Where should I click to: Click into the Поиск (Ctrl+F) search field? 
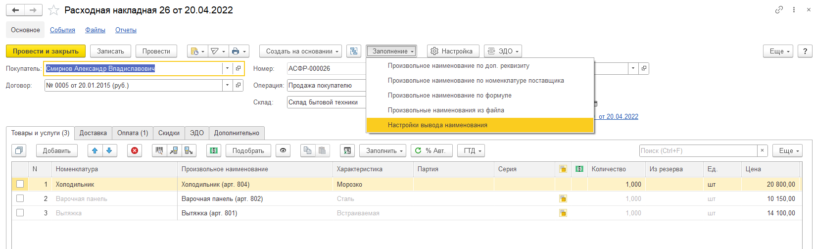coord(698,150)
